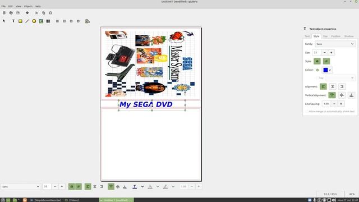Align text right in the bottom toolbar
Image resolution: width=359 pixels, height=202 pixels.
point(102,187)
